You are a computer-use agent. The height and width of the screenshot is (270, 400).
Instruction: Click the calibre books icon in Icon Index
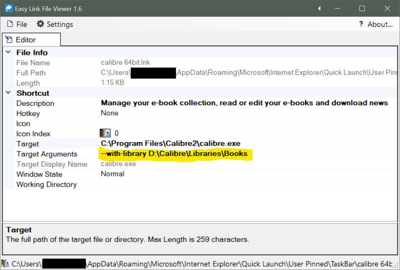(105, 133)
